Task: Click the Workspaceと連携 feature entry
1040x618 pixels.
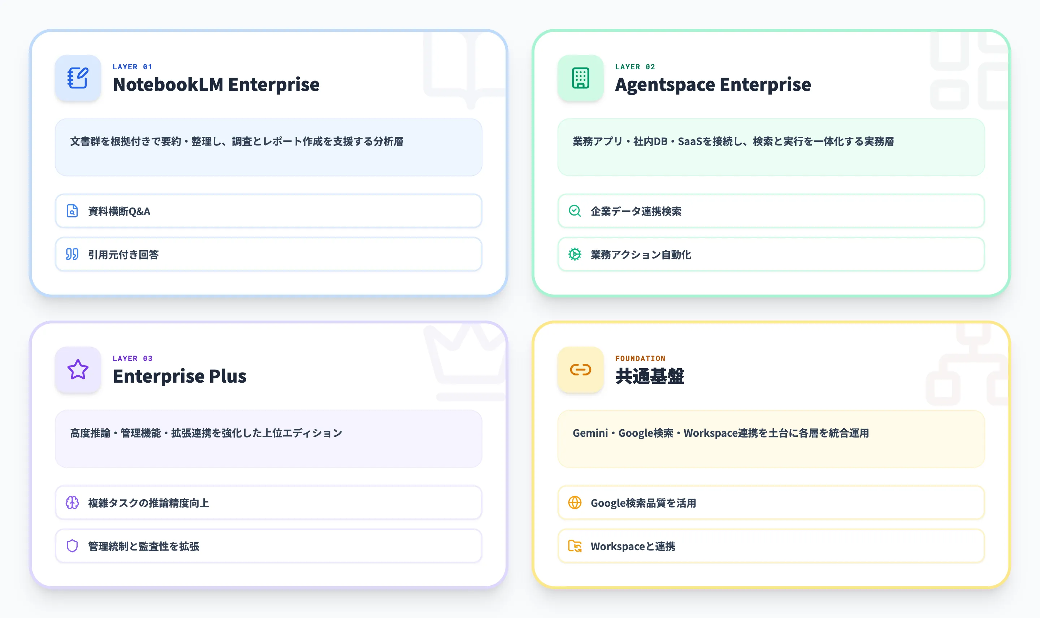Action: [x=771, y=546]
